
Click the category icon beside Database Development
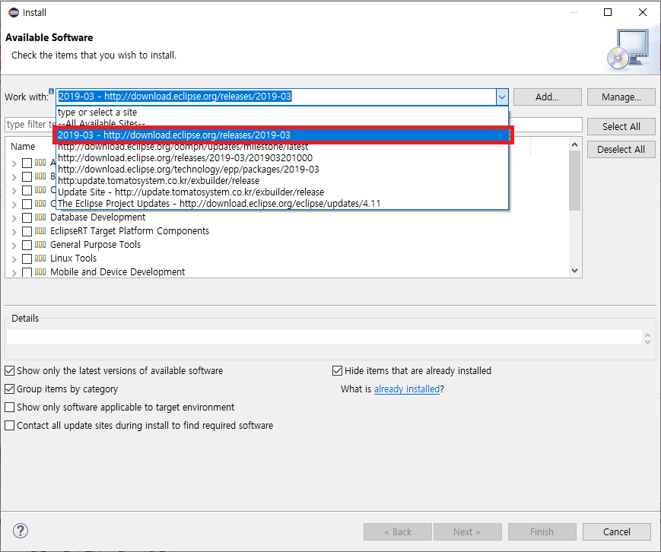click(x=40, y=217)
